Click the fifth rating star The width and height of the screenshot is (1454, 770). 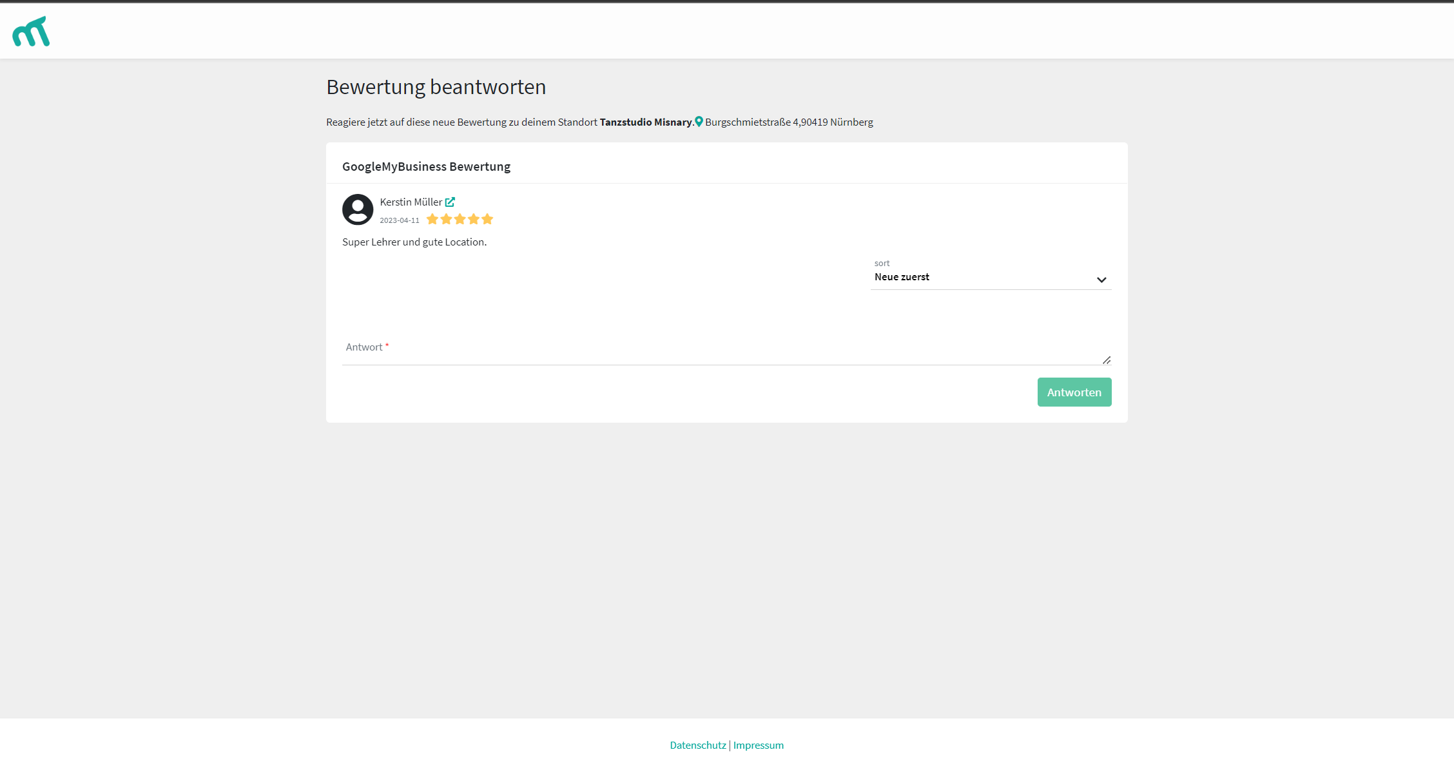(x=487, y=219)
